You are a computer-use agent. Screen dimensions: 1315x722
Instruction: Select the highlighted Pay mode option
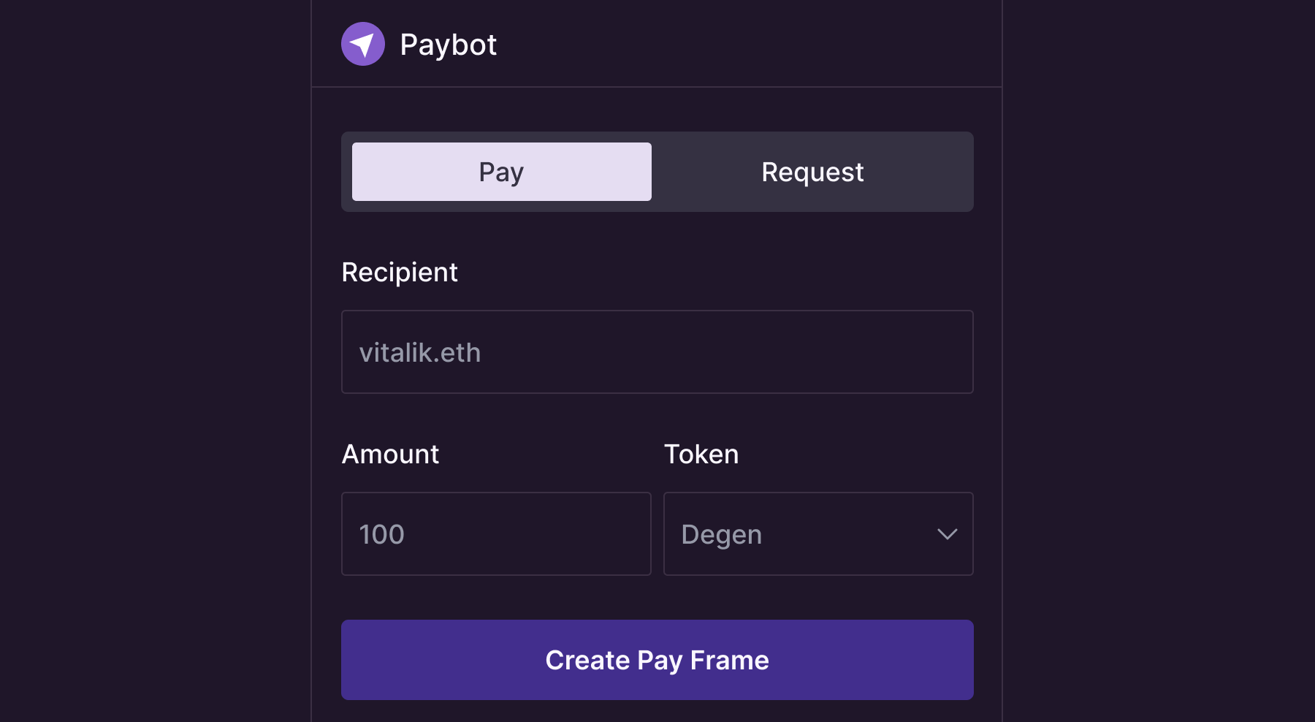pos(501,172)
